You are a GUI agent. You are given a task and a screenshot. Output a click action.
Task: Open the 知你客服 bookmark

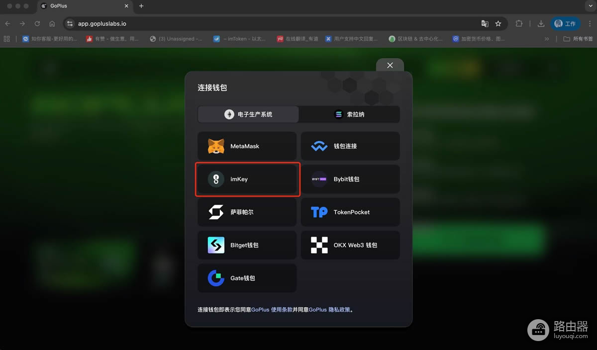(50, 39)
